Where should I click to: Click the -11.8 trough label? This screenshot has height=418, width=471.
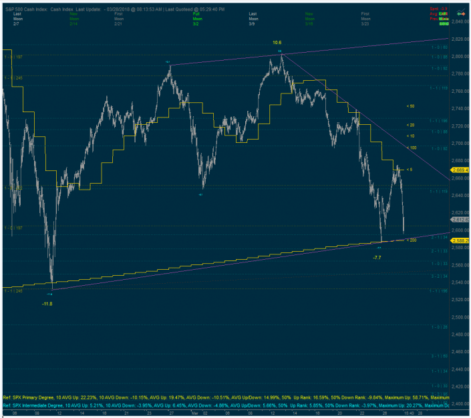coord(47,304)
